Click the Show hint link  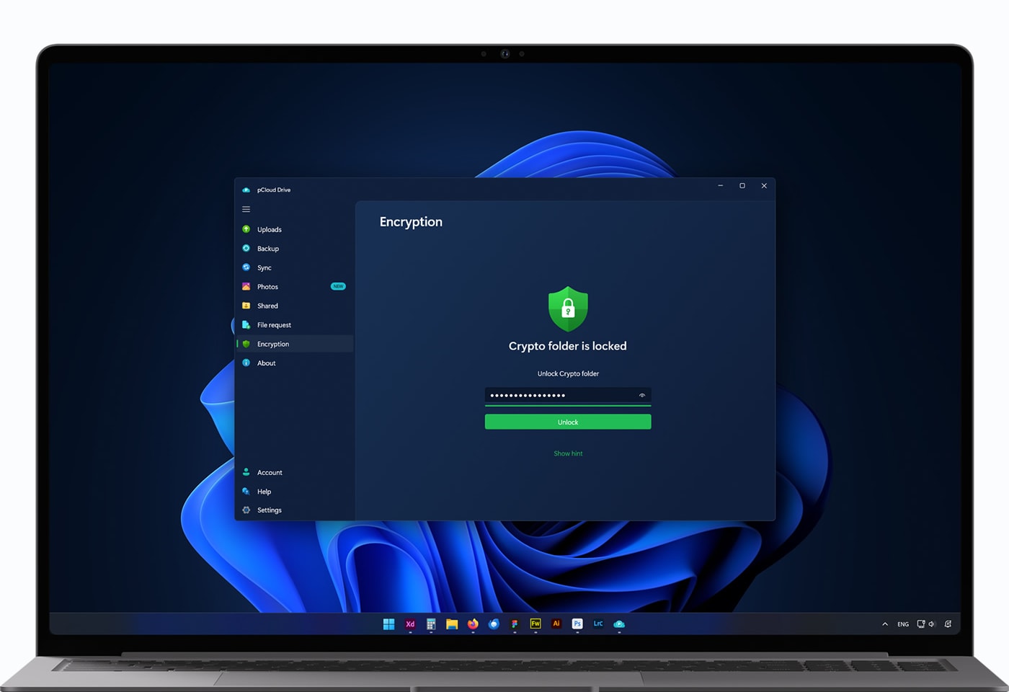click(x=568, y=453)
